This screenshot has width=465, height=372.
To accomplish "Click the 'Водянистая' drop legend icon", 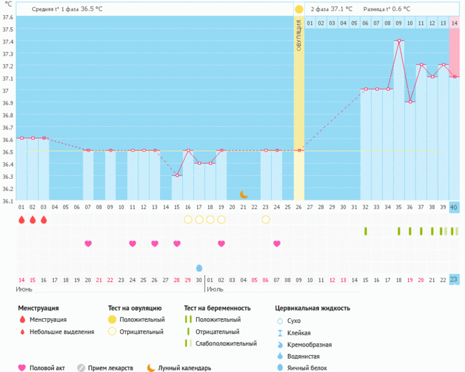I will click(279, 356).
